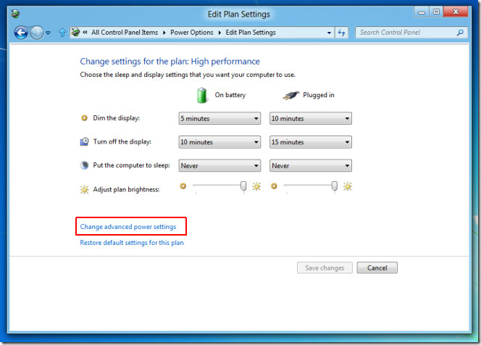
Task: Open Turn off the display On battery dropdown
Action: point(219,142)
